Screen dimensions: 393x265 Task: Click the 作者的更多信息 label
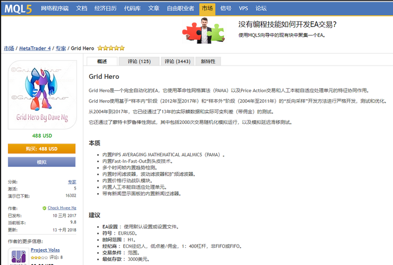pyautogui.click(x=25, y=241)
